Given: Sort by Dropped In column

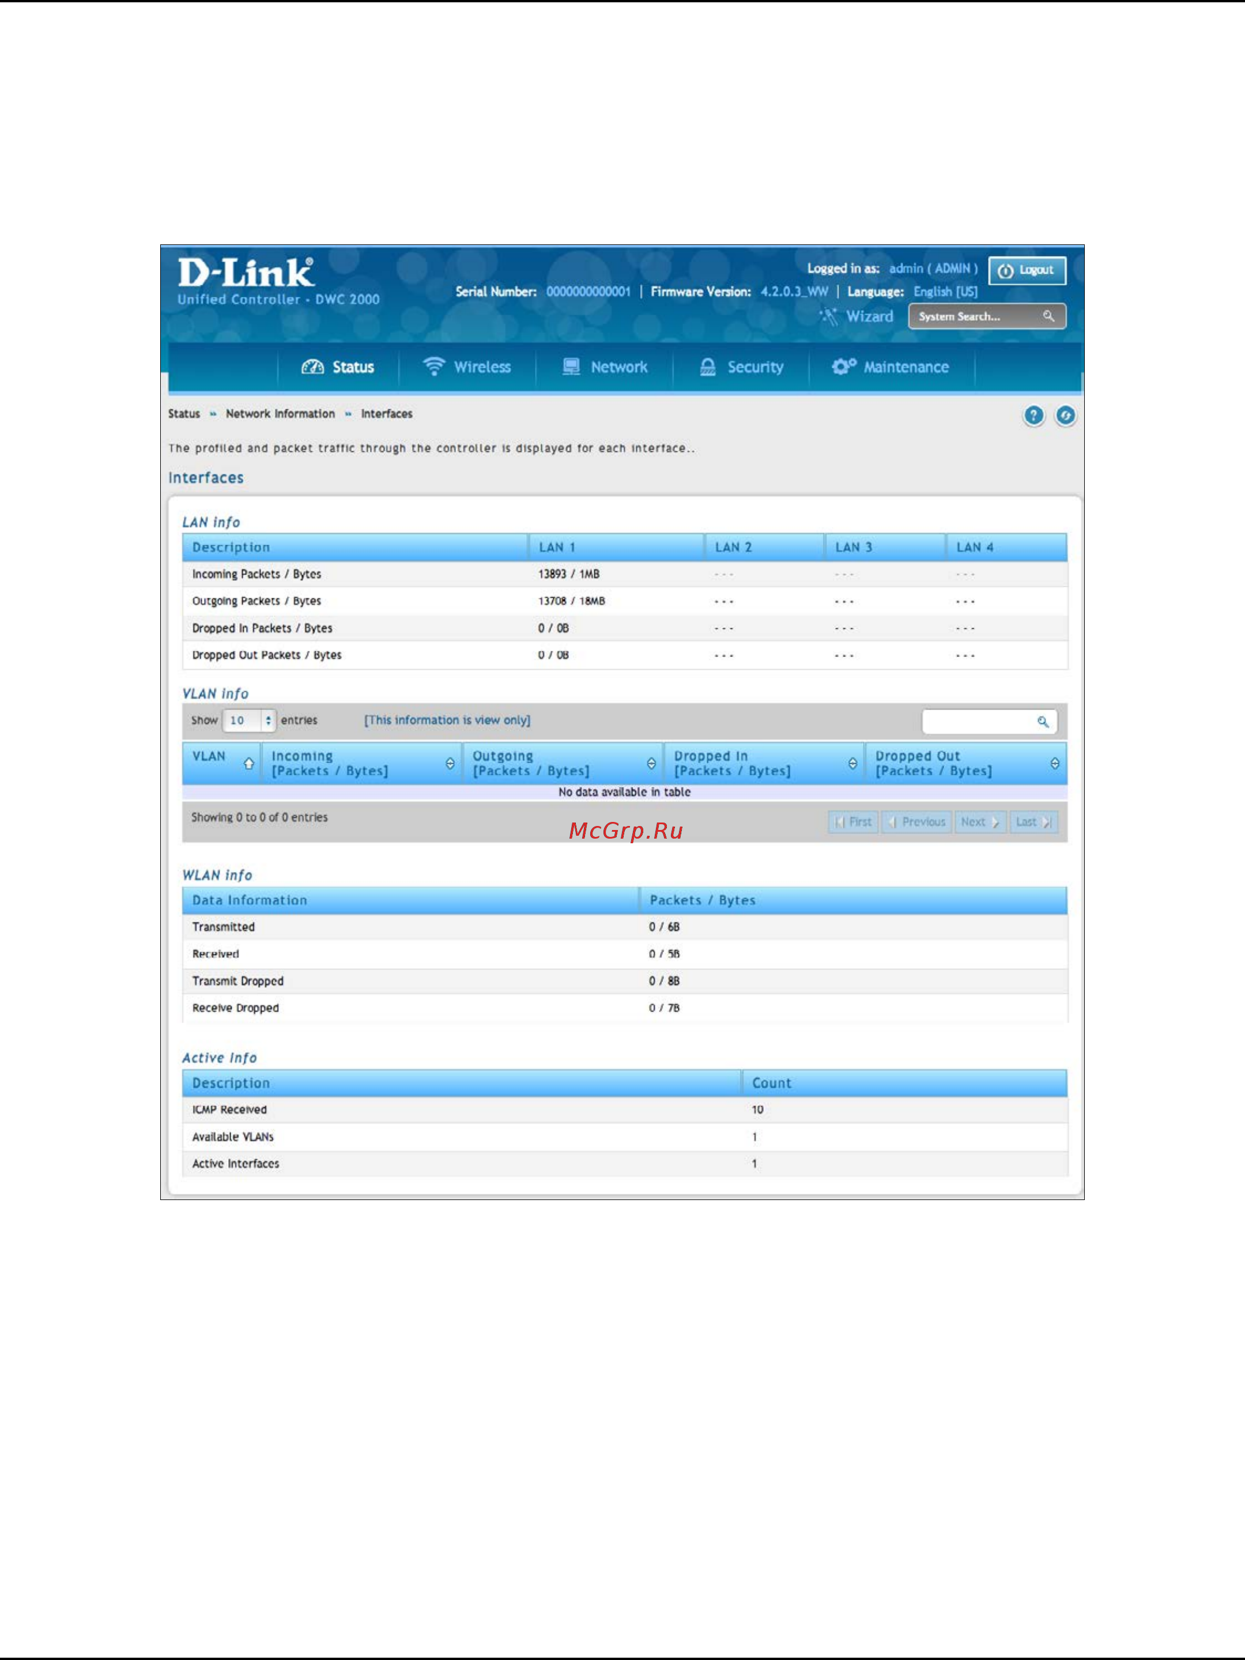Looking at the screenshot, I should pos(852,763).
